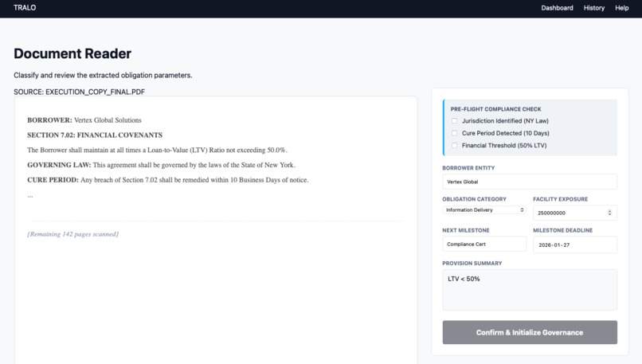Click the Facility Exposure number field
642x364 pixels.
coord(575,213)
